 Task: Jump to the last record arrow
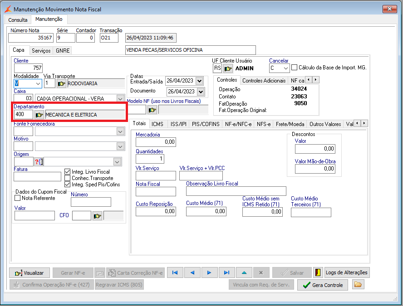coord(226,272)
